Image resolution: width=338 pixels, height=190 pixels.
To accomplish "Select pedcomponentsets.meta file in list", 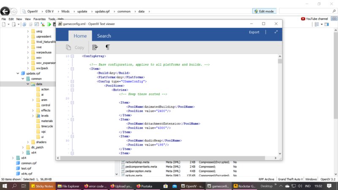I will point(141,166).
